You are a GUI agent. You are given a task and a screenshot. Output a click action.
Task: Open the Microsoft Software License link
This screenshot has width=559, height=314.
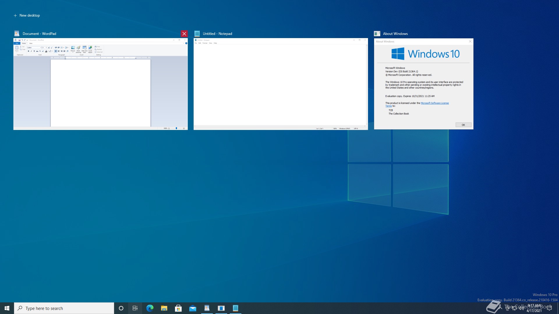(x=435, y=103)
